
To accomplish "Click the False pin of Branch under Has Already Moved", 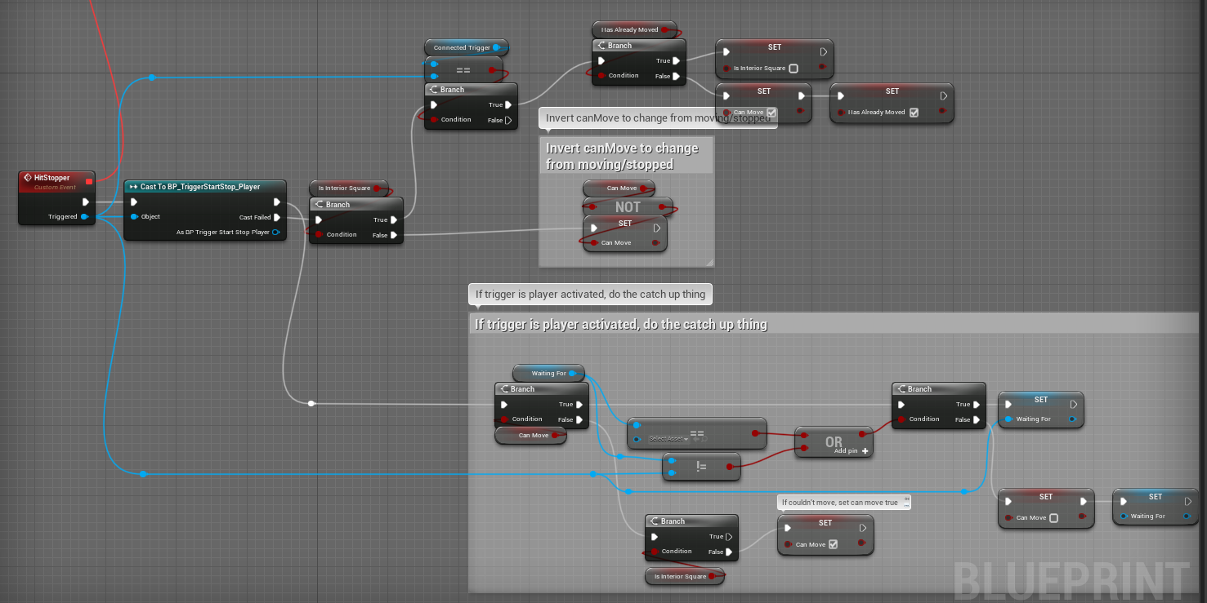I will click(677, 76).
